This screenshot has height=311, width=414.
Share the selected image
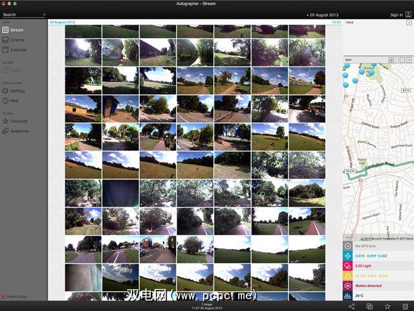coord(352,306)
